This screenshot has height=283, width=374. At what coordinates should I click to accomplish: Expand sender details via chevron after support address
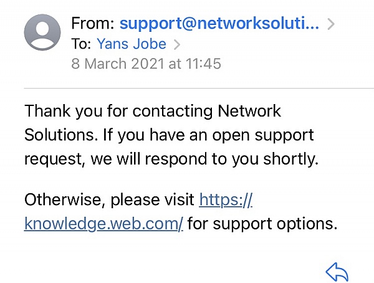pos(331,24)
